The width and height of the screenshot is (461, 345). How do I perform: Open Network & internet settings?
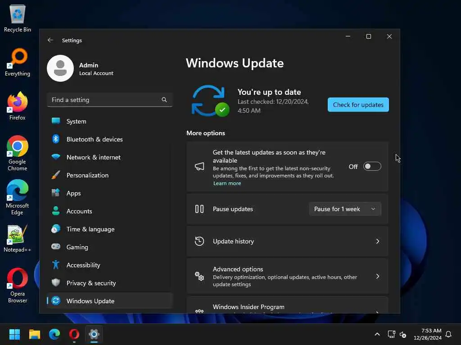pyautogui.click(x=110, y=157)
